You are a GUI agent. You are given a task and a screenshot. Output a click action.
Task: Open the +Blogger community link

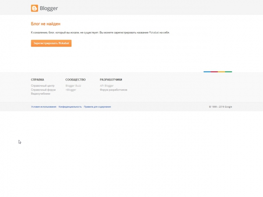click(71, 90)
